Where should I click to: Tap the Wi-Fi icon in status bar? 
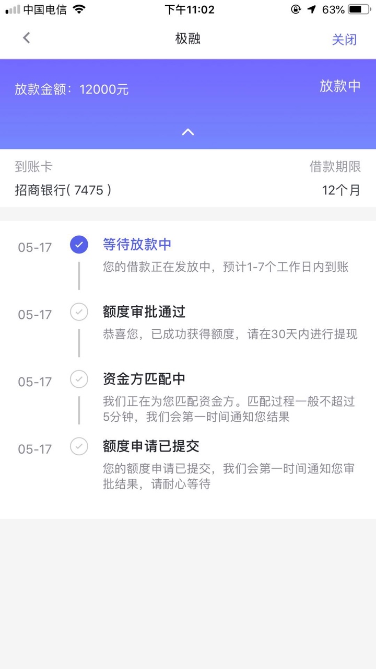click(79, 9)
